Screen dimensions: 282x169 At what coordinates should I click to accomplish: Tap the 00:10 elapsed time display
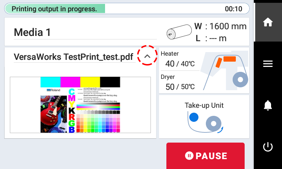pos(233,9)
